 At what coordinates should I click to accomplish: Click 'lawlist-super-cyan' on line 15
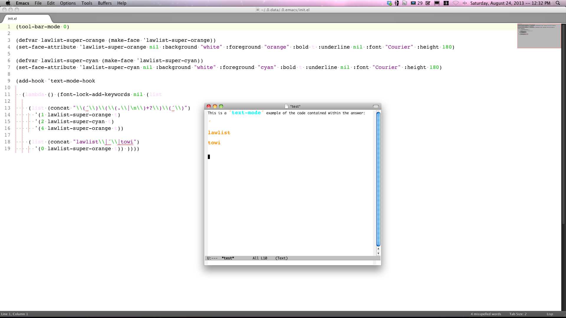pos(76,122)
